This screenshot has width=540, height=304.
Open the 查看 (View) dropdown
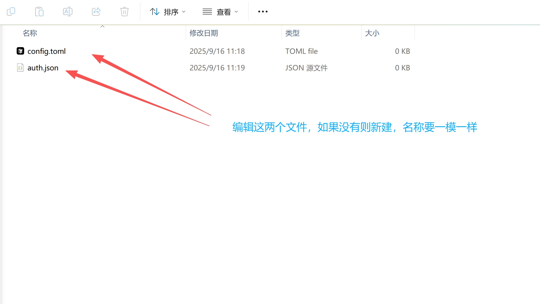(225, 12)
